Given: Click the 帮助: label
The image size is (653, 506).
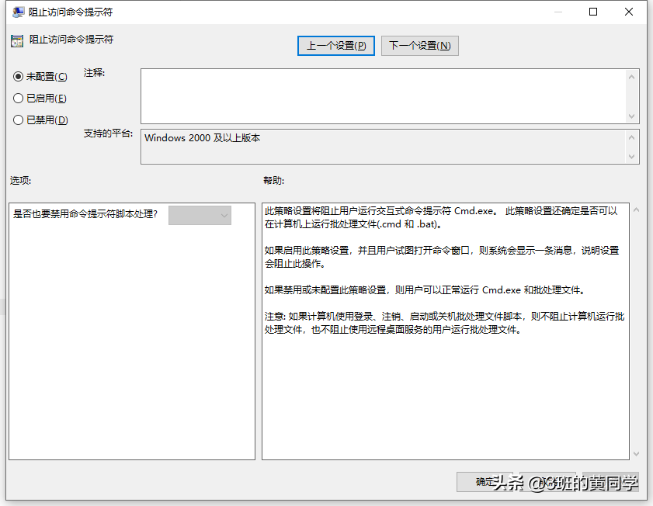Looking at the screenshot, I should click(273, 180).
